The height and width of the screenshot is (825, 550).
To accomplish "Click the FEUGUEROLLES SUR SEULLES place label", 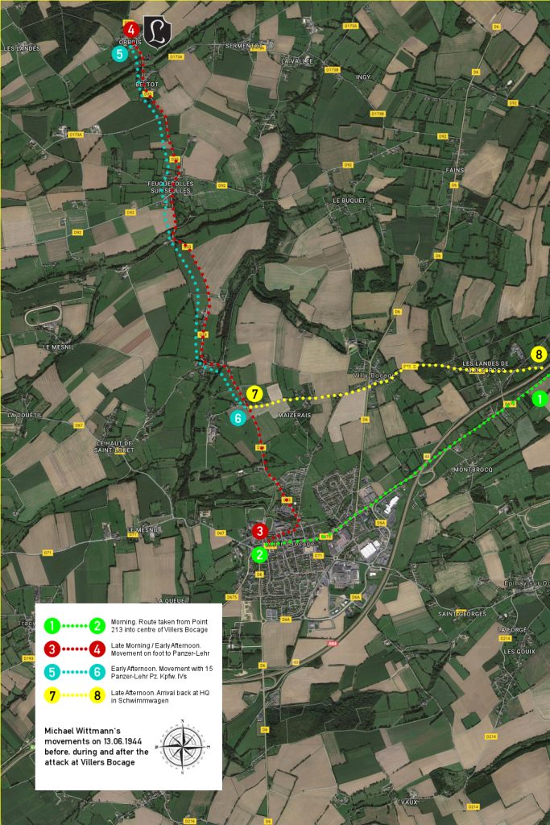I will point(171,187).
